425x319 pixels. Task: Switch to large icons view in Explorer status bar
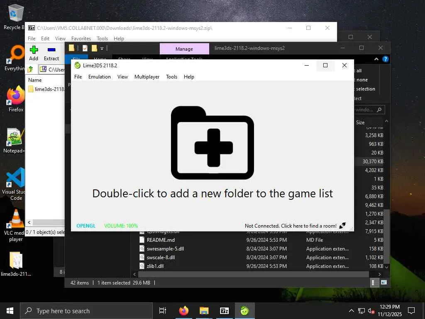(x=384, y=282)
